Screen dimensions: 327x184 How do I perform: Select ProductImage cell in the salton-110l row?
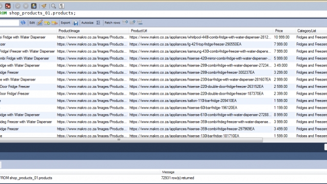click(x=92, y=101)
